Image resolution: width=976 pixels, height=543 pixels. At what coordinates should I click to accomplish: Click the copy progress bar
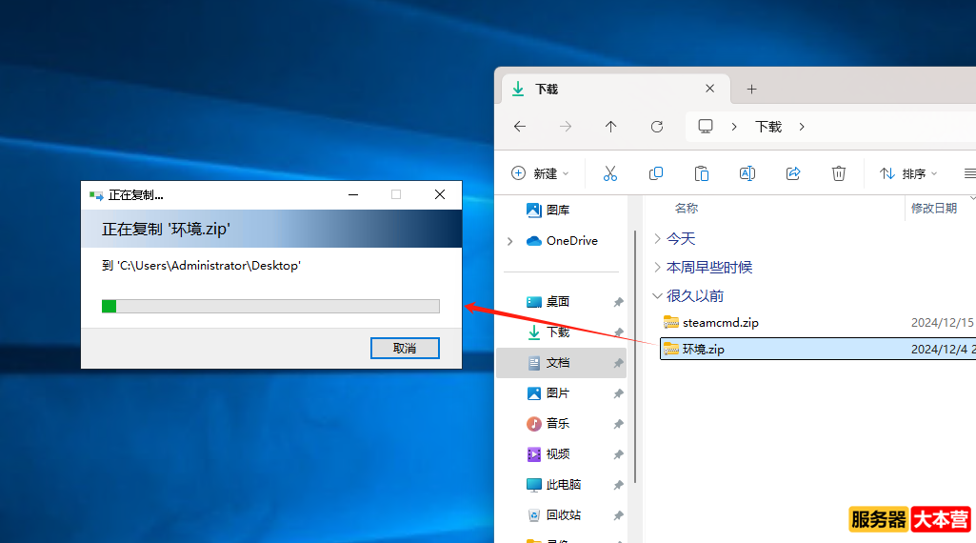270,306
